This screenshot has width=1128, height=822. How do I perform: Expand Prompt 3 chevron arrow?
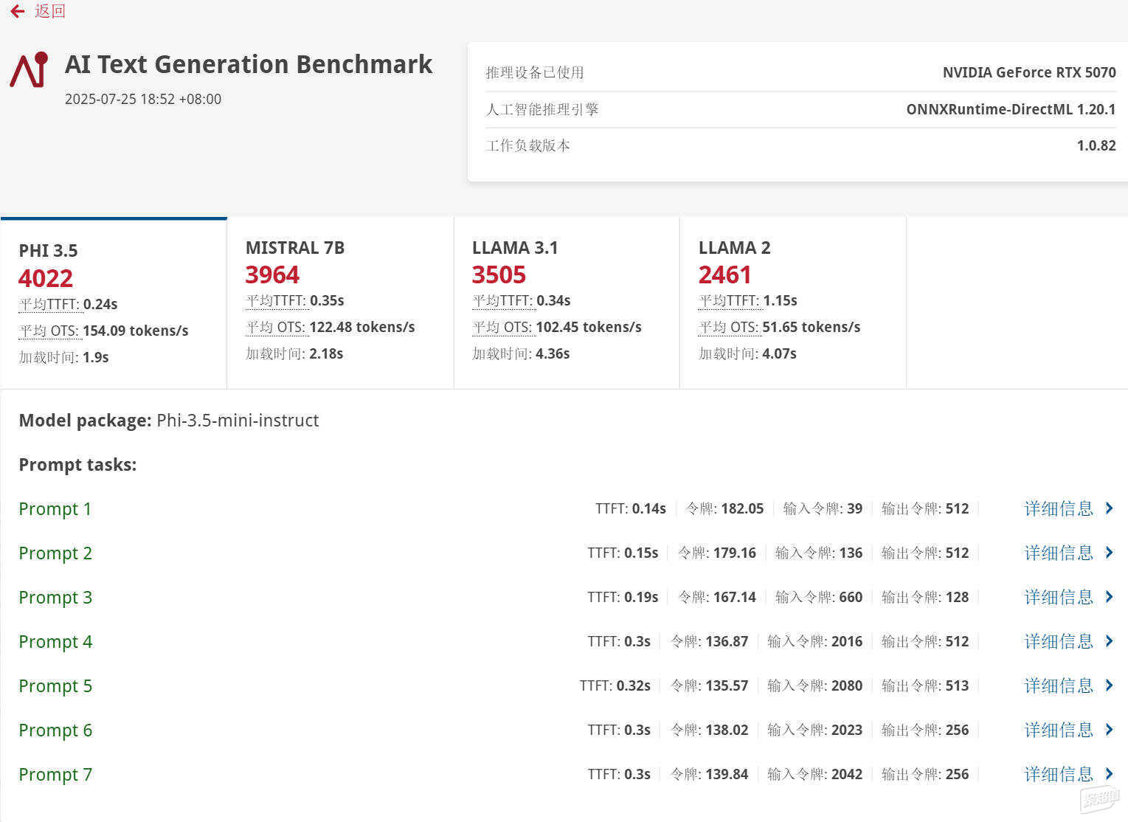pos(1109,597)
